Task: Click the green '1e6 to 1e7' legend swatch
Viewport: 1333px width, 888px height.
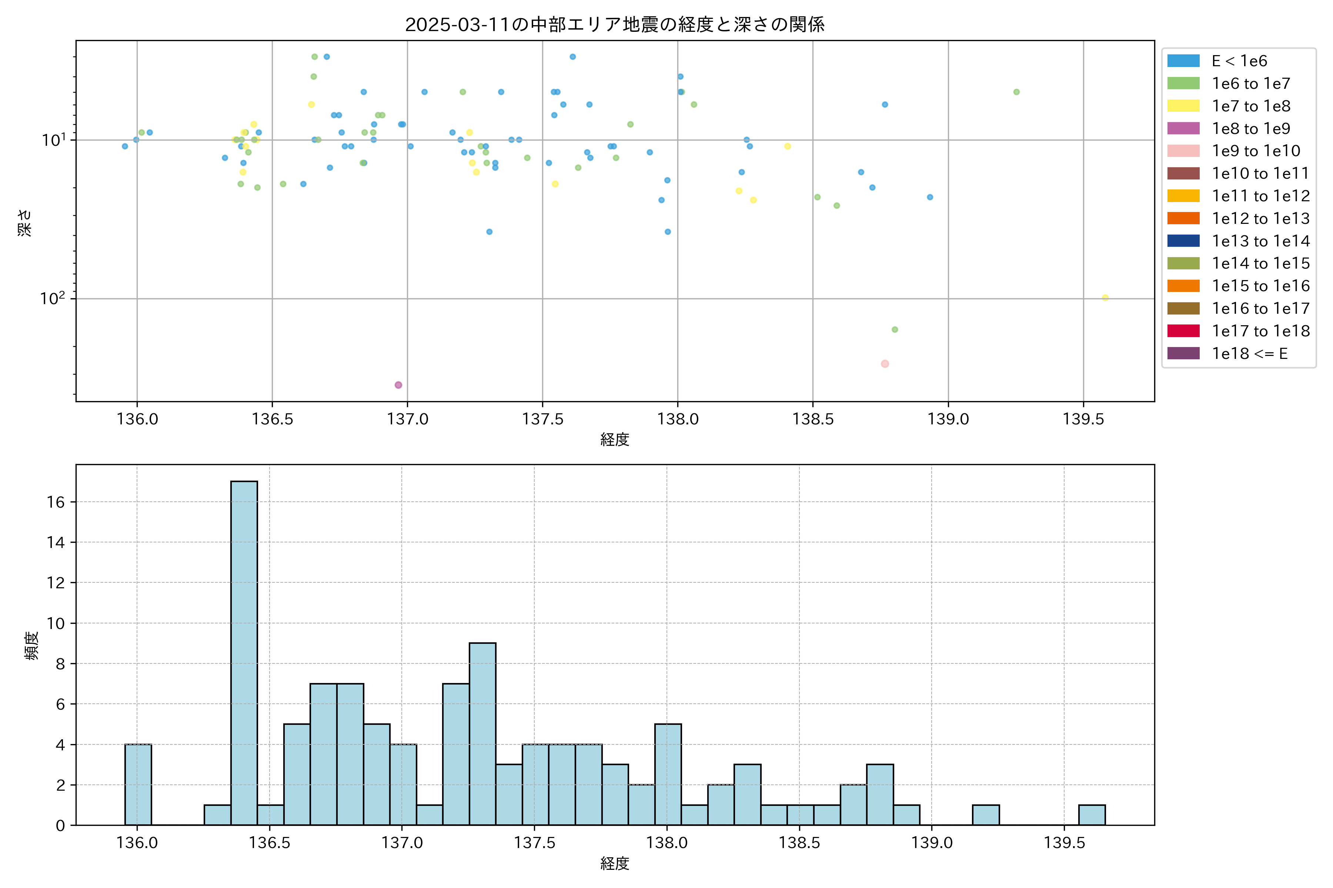Action: click(x=1183, y=83)
